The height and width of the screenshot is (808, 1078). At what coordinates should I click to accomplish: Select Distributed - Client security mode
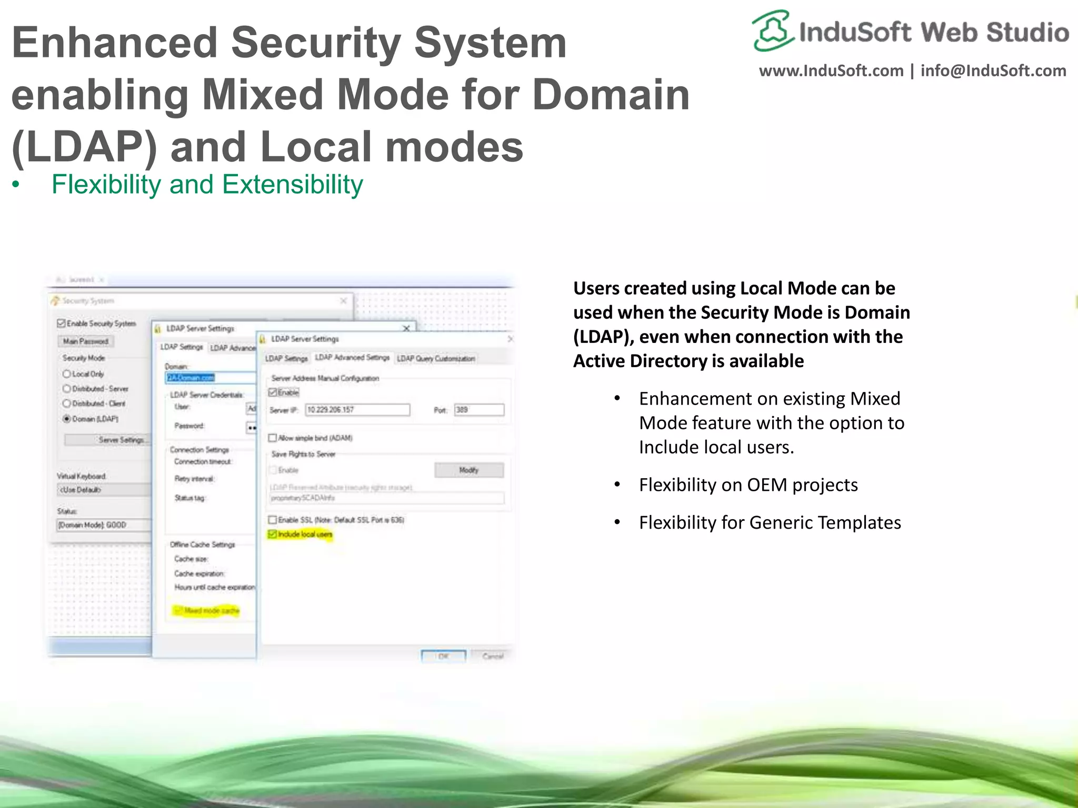click(67, 403)
